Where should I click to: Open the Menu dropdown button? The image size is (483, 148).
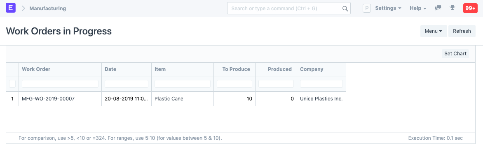(x=434, y=31)
